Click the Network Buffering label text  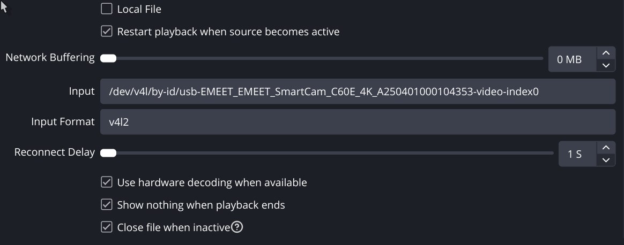(50, 58)
